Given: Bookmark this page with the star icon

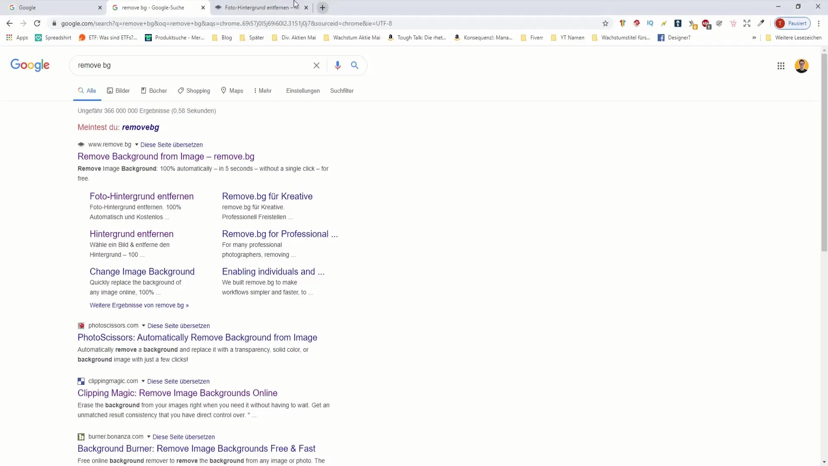Looking at the screenshot, I should point(605,23).
